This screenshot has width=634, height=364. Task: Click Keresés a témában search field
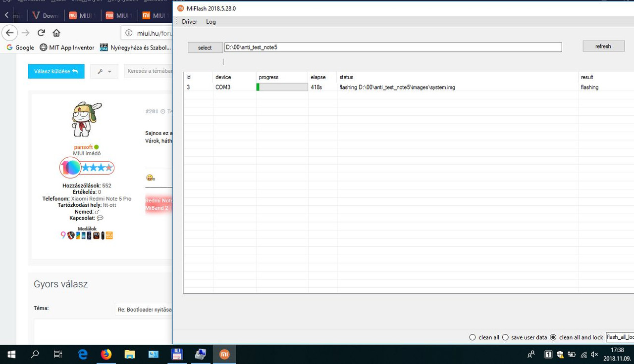[149, 71]
